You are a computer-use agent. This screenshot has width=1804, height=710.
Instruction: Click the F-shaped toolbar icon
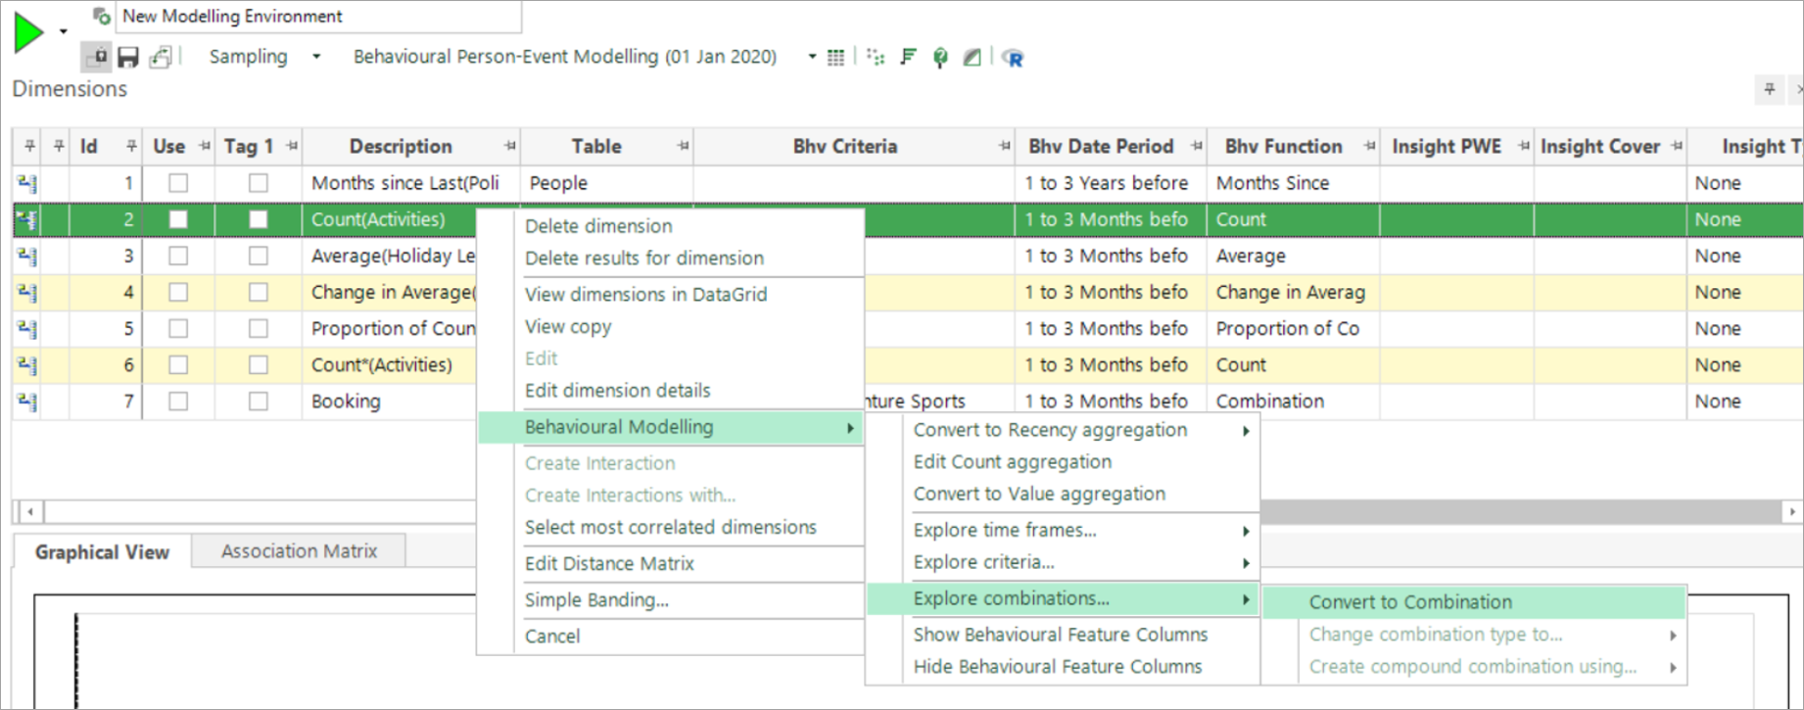click(909, 58)
